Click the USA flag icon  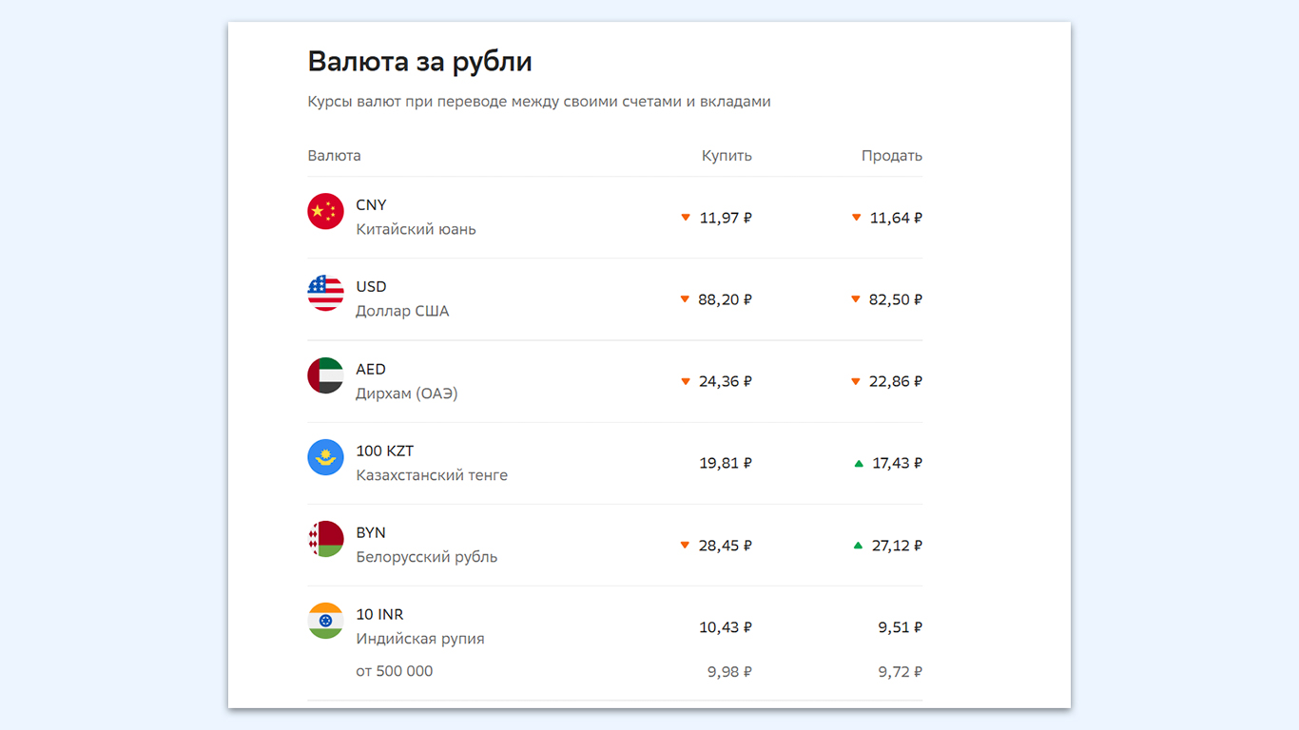pyautogui.click(x=325, y=293)
